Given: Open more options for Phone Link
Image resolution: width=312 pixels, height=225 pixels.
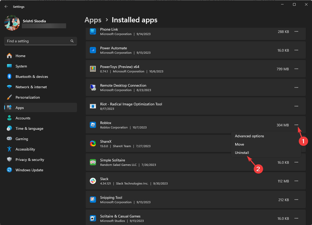Looking at the screenshot, I should [x=296, y=31].
